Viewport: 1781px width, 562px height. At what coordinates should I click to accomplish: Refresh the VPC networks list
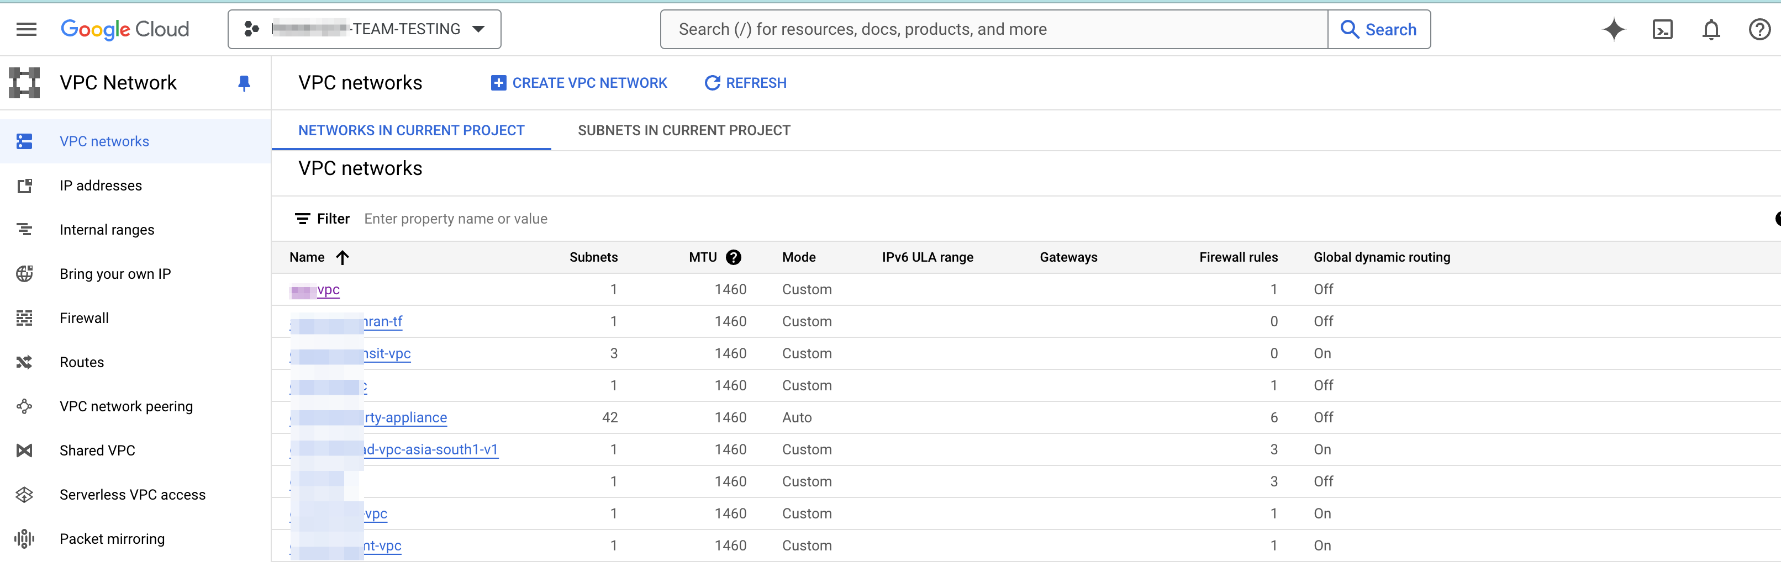point(745,83)
